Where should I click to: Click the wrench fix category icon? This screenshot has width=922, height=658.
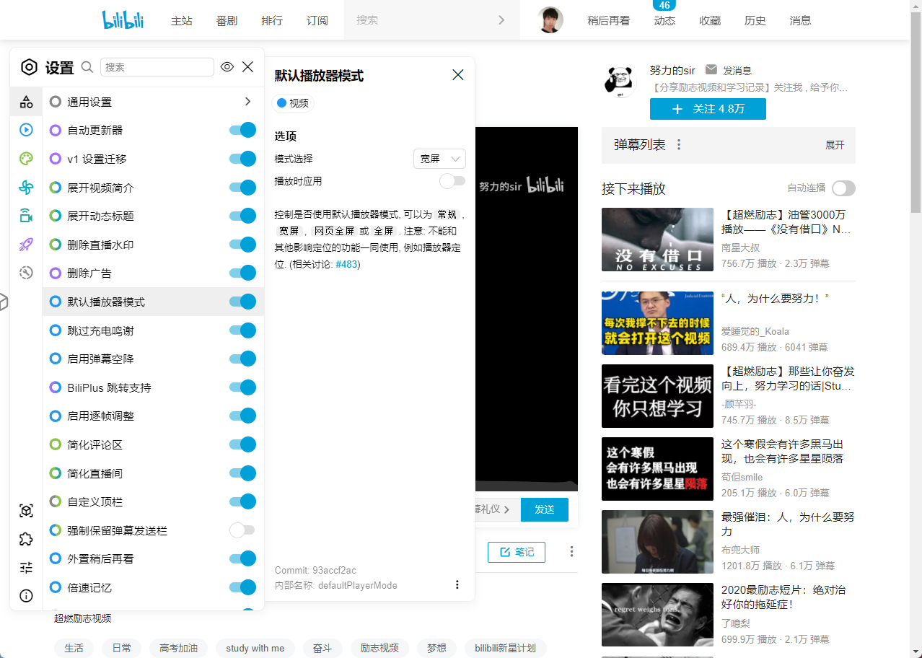tap(26, 273)
